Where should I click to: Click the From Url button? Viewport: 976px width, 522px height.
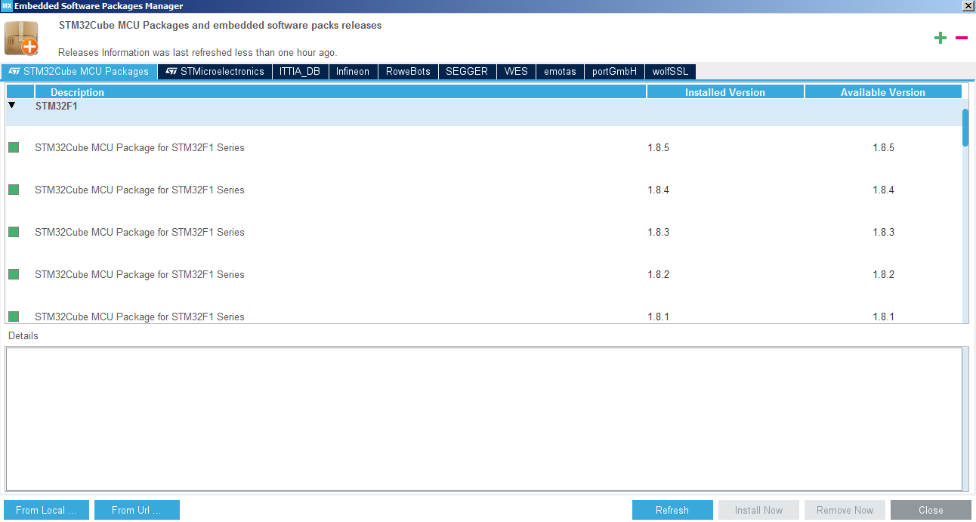[x=137, y=510]
